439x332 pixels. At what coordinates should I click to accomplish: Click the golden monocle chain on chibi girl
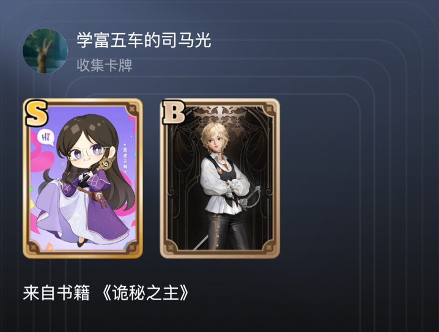tap(106, 162)
